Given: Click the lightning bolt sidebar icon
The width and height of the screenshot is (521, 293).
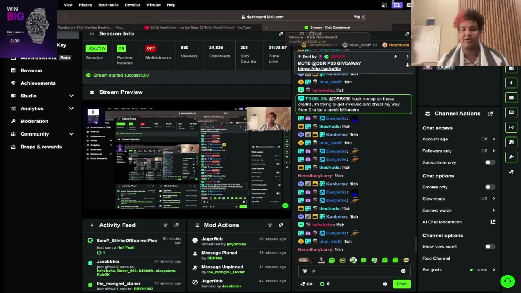Looking at the screenshot, I should click(x=511, y=83).
